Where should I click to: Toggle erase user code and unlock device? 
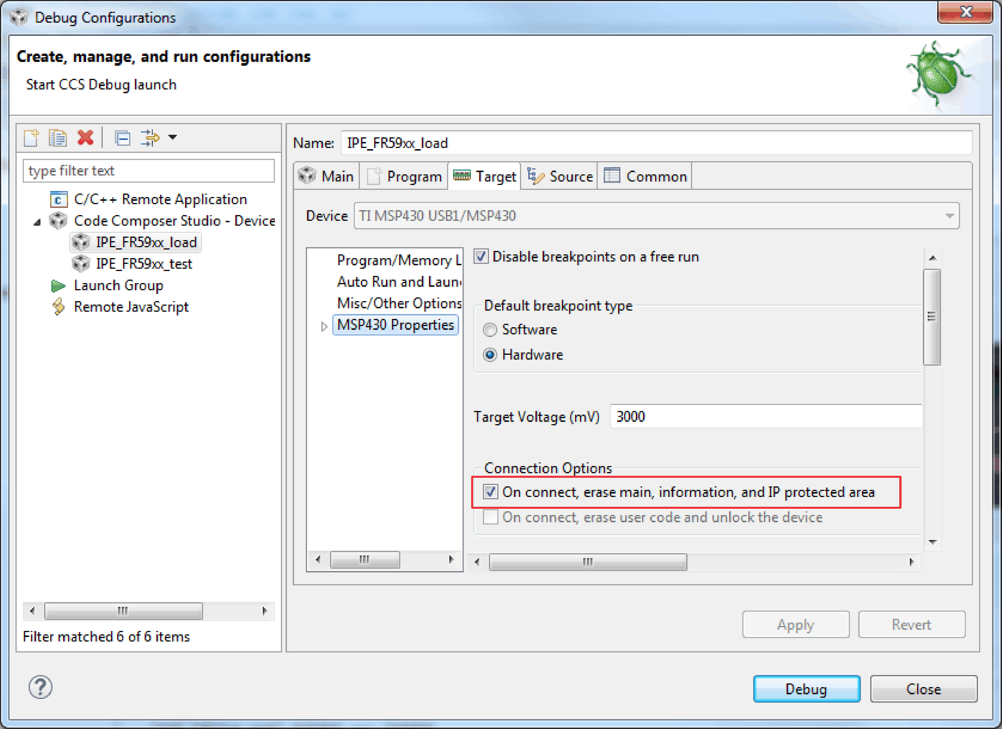pos(490,517)
